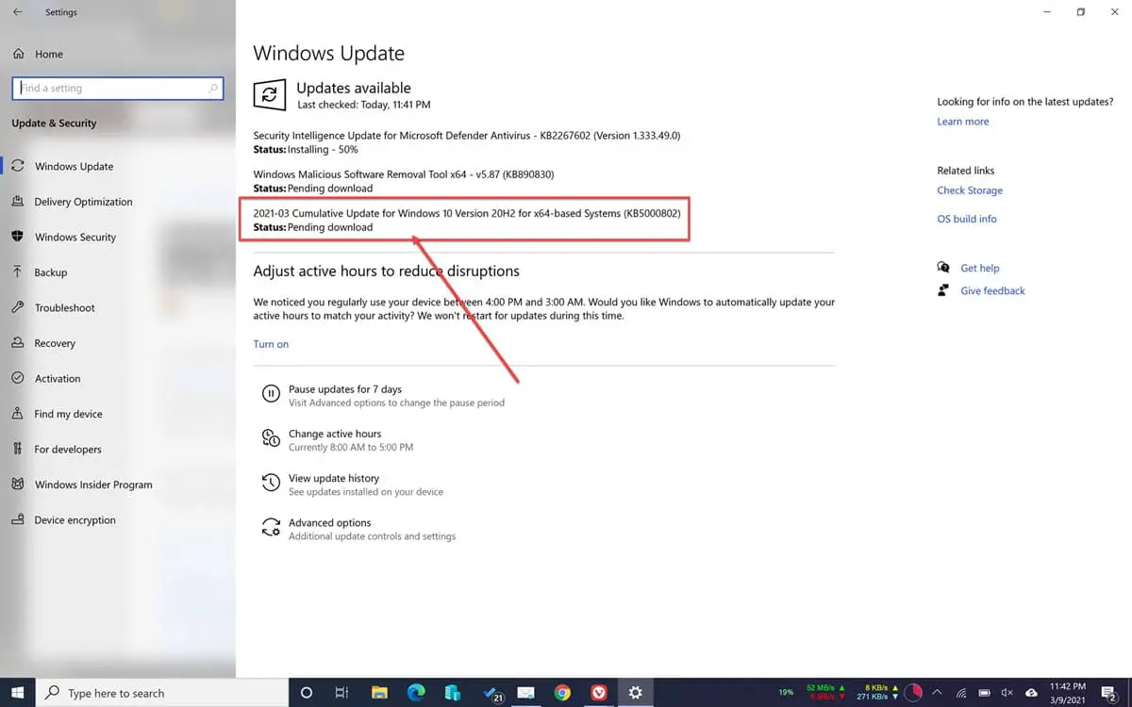Click the Find my device person icon
The height and width of the screenshot is (707, 1132).
(x=17, y=414)
